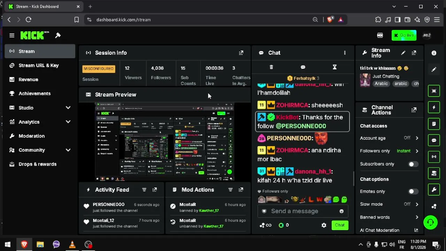This screenshot has height=251, width=446.
Task: Toggle the Activity Feed lightning widget in right sidebar
Action: tap(434, 107)
